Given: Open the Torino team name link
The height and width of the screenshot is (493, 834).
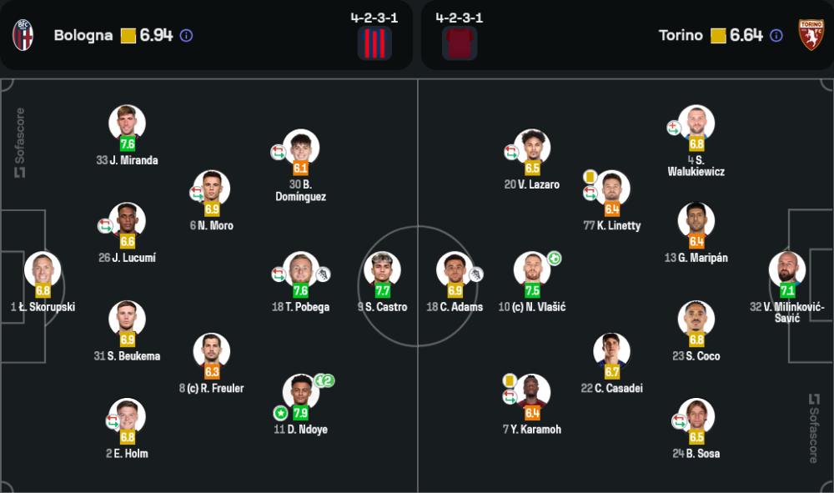Looking at the screenshot, I should (x=681, y=36).
